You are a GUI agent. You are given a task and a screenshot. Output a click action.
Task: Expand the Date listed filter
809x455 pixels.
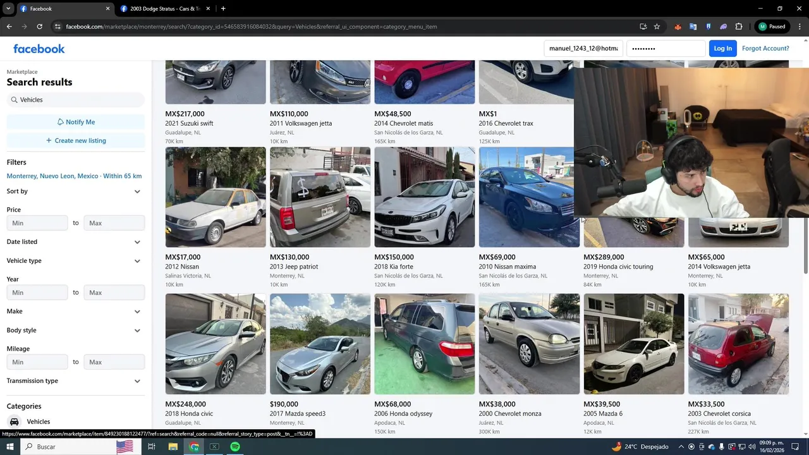(x=76, y=242)
